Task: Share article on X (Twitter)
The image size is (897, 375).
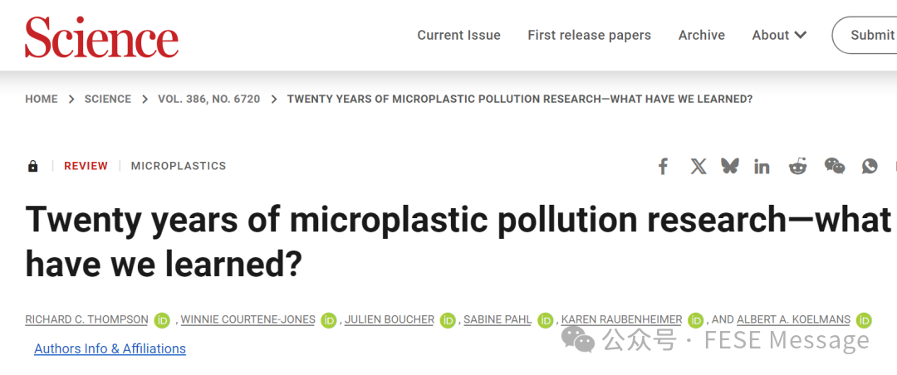Action: click(x=698, y=166)
